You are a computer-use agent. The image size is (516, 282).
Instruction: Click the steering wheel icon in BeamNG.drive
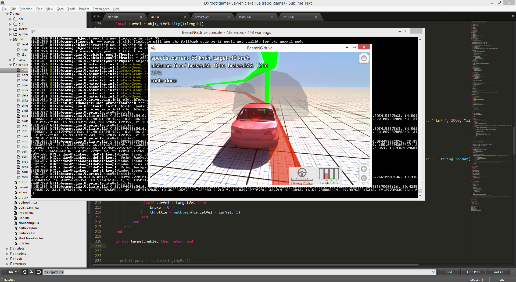(x=302, y=172)
